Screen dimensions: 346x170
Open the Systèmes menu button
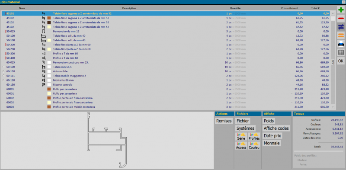245,128
